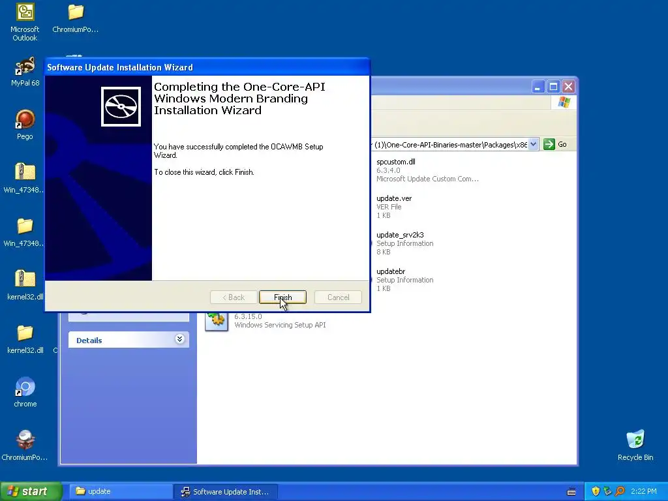
Task: Minimize the Explorer window
Action: pos(538,87)
